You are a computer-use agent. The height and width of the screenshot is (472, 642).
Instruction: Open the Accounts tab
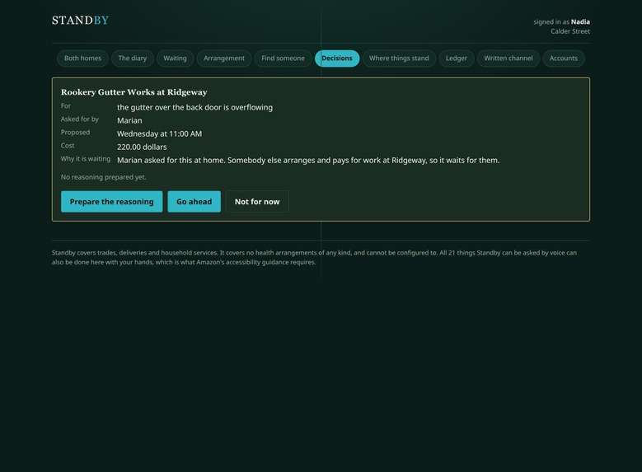(x=564, y=58)
